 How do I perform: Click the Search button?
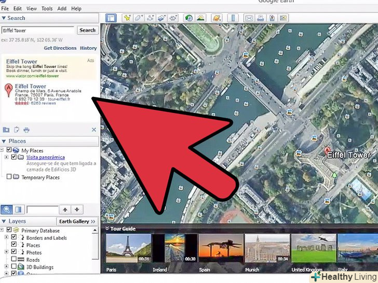(87, 31)
